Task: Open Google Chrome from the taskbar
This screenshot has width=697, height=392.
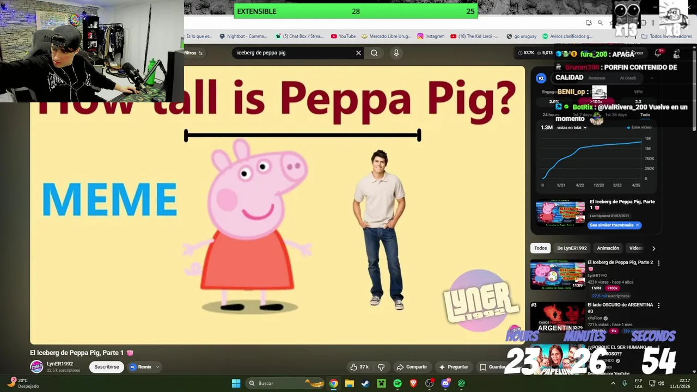Action: click(x=333, y=383)
